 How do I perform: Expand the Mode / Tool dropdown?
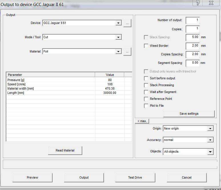(118, 37)
